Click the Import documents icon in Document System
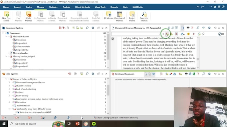The width and height of the screenshot is (227, 127). 73,28
